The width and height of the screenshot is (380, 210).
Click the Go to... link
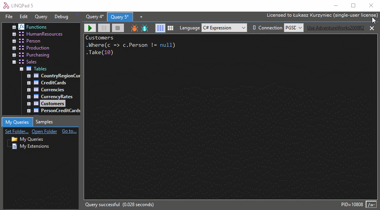69,131
